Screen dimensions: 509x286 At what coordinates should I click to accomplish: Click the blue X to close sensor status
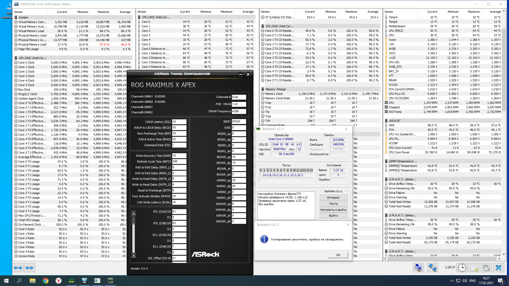tap(498, 268)
